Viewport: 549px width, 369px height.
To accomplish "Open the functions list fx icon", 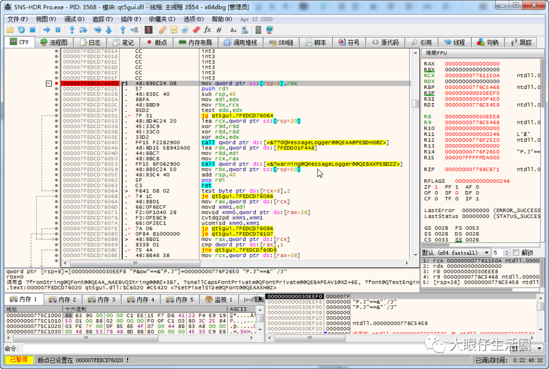I will 207,30.
